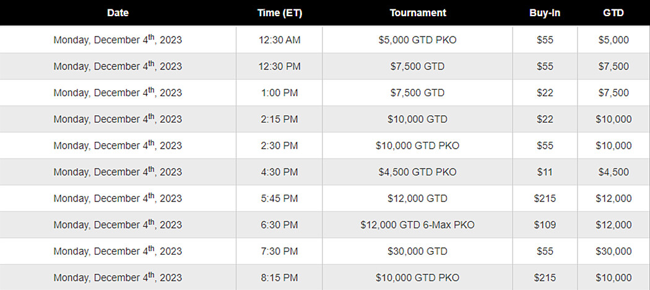Select the $11 buy-in cell
The image size is (650, 290).
click(x=545, y=172)
